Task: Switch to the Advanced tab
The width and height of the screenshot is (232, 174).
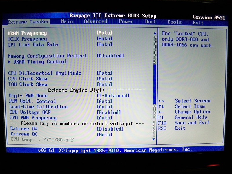Action: tap(95, 21)
